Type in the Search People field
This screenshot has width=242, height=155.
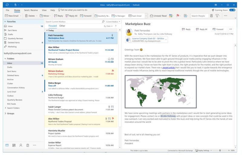(198, 16)
